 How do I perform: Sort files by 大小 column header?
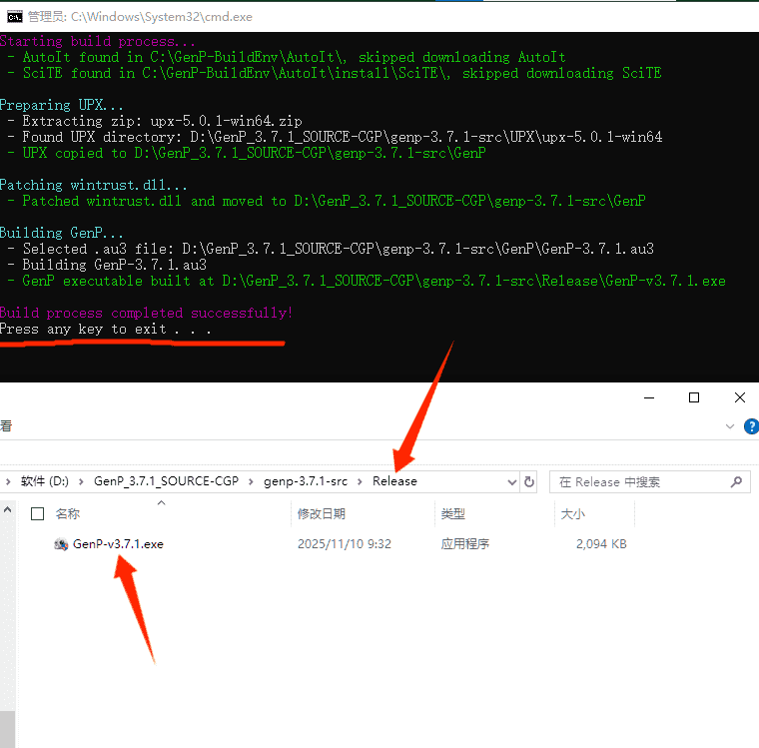(x=573, y=513)
